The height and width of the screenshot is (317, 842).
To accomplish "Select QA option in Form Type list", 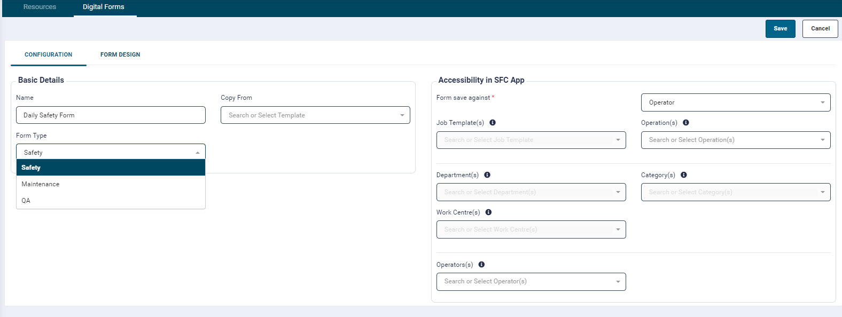I will click(x=26, y=201).
